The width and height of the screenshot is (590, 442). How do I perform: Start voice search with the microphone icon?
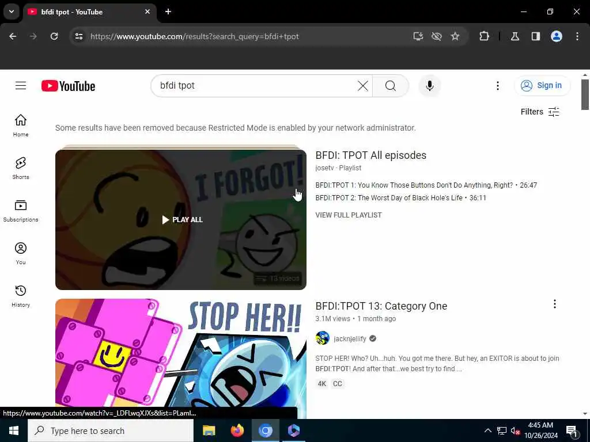click(429, 86)
